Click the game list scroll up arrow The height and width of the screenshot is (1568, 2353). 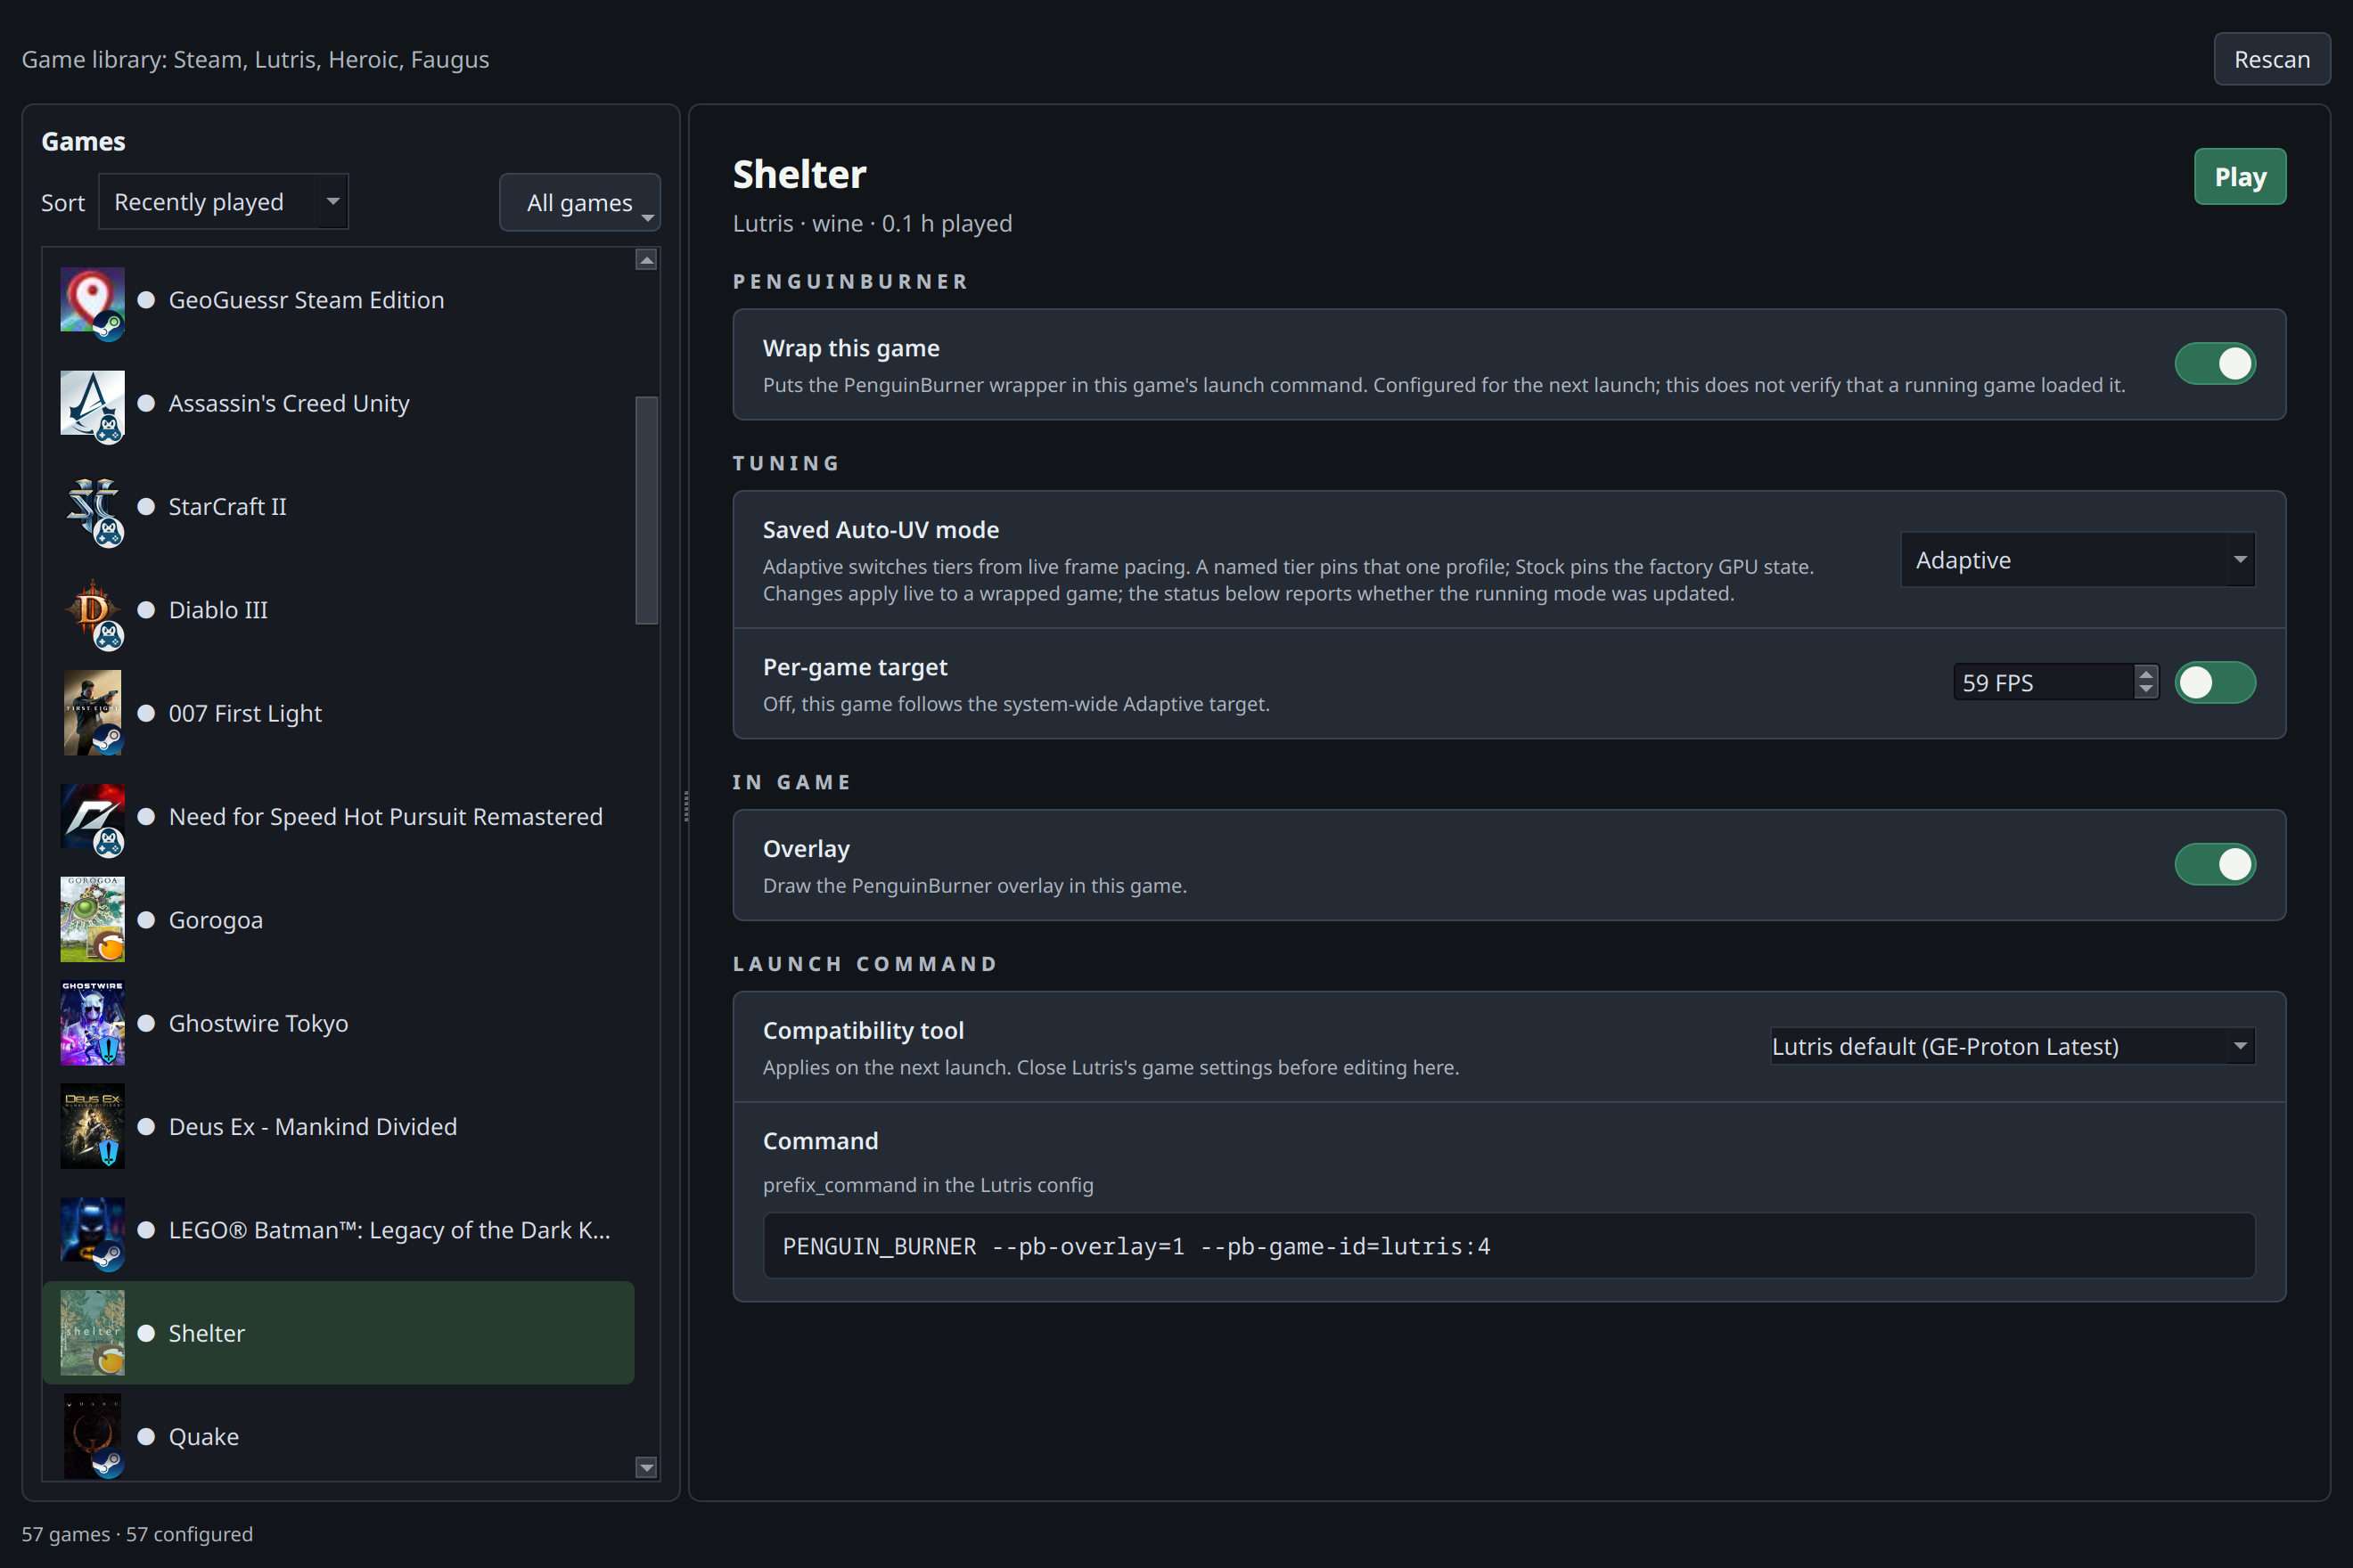(x=646, y=260)
